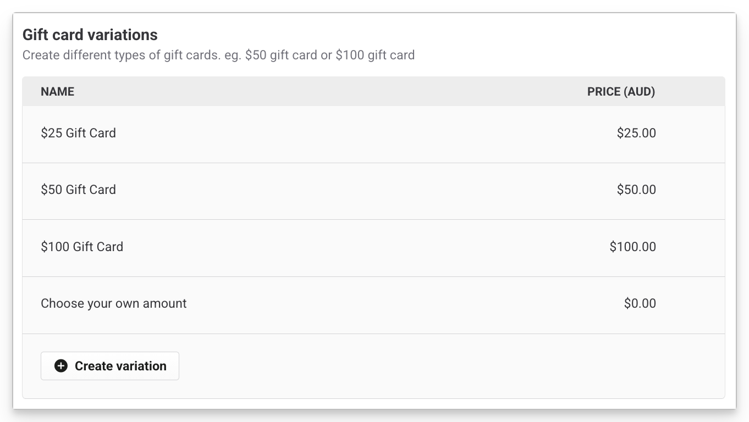Open the Choose your own amount variation
The width and height of the screenshot is (749, 422).
click(374, 303)
